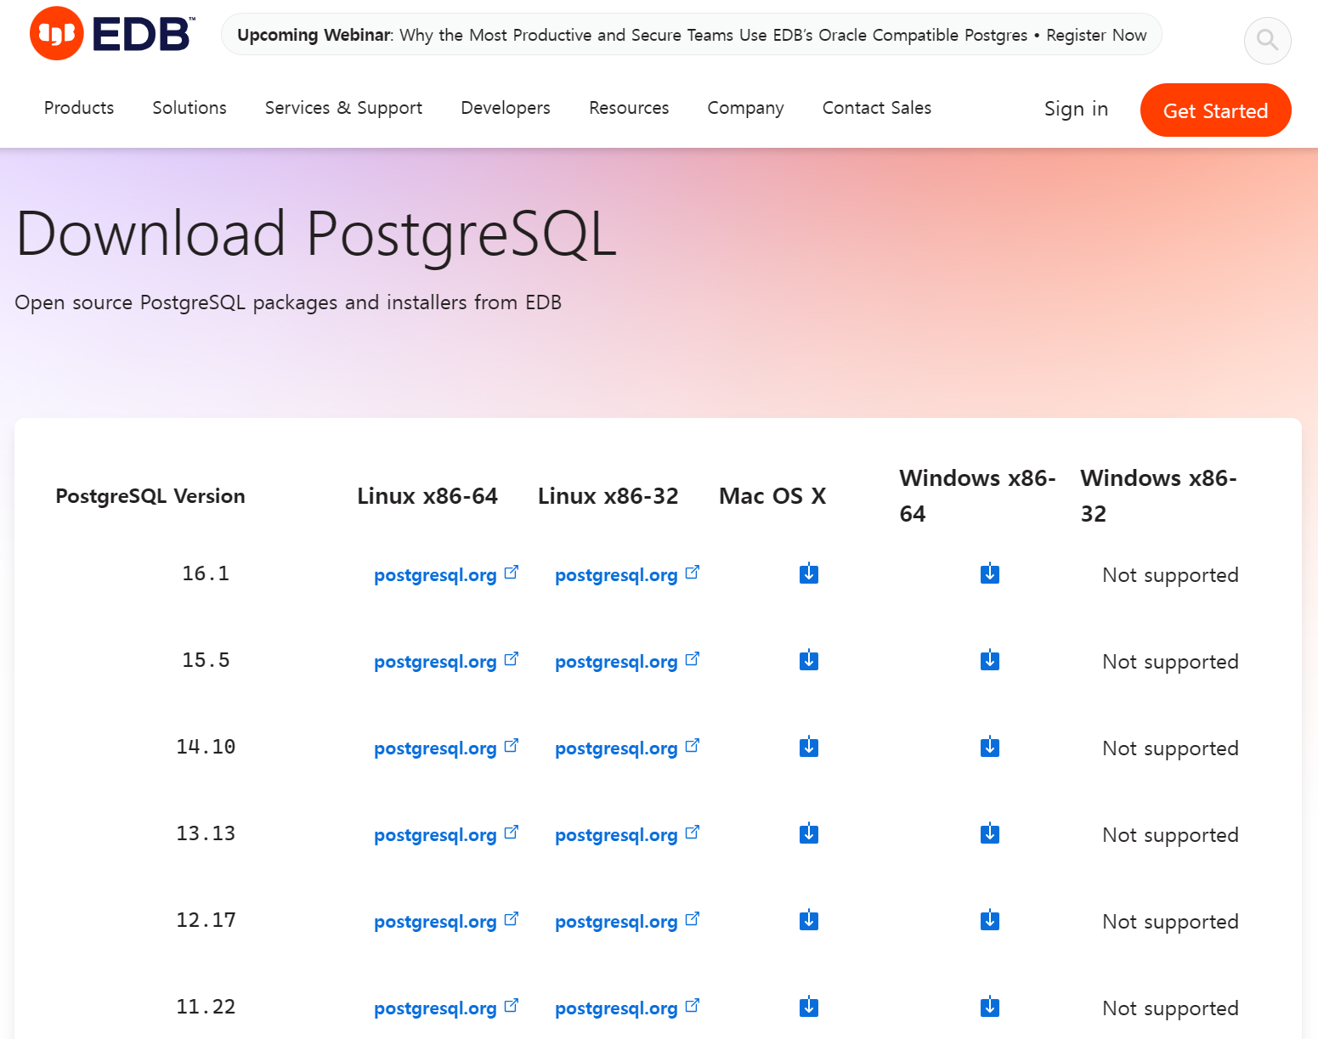The width and height of the screenshot is (1318, 1039).
Task: Open the Products menu
Action: click(79, 108)
